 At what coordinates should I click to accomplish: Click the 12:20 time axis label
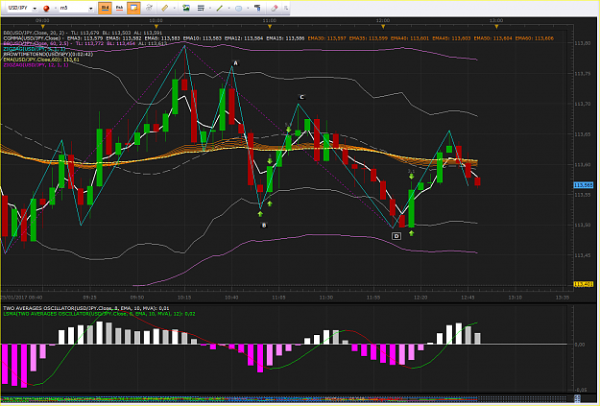[x=420, y=298]
